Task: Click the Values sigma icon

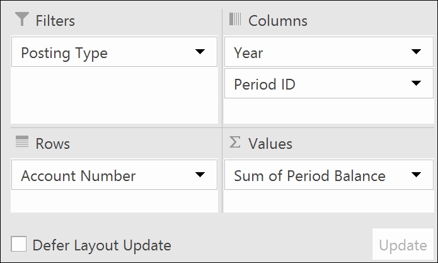Action: (x=234, y=142)
